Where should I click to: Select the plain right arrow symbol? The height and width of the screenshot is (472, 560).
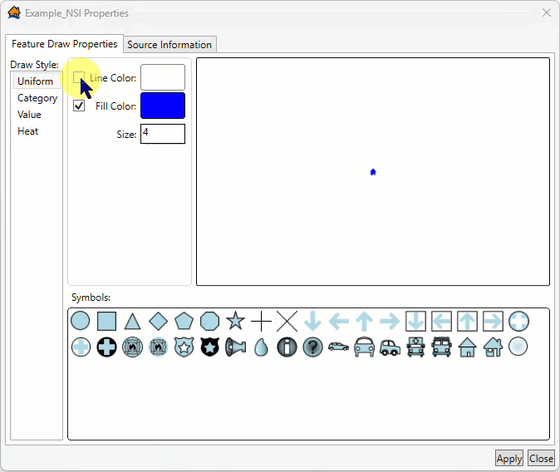(390, 322)
